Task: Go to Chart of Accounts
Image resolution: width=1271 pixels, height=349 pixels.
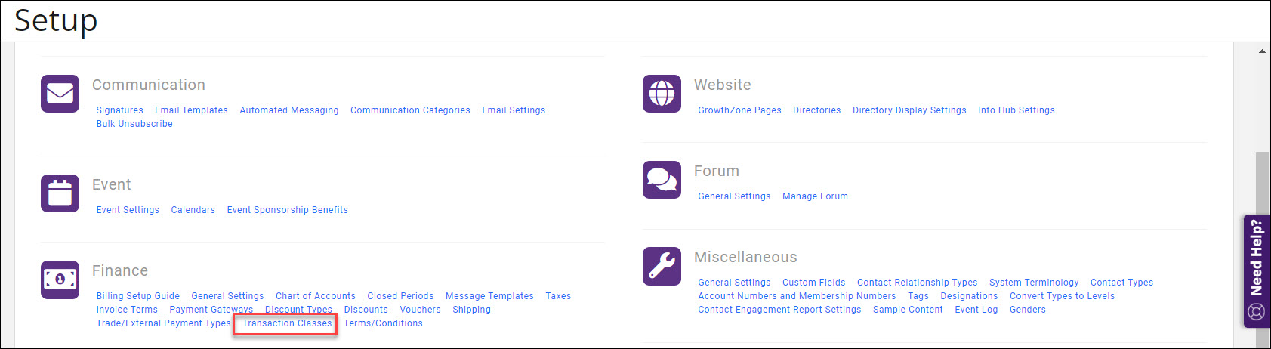Action: pos(315,296)
